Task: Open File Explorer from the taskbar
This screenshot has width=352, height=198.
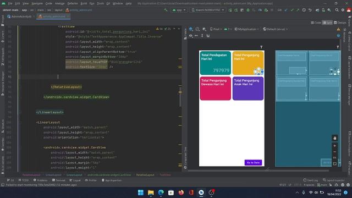Action: [x=151, y=193]
